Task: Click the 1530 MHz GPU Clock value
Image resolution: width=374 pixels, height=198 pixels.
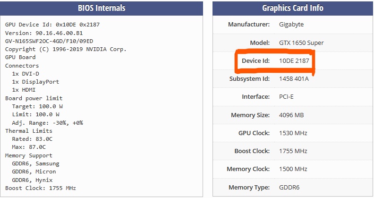Action: [293, 133]
